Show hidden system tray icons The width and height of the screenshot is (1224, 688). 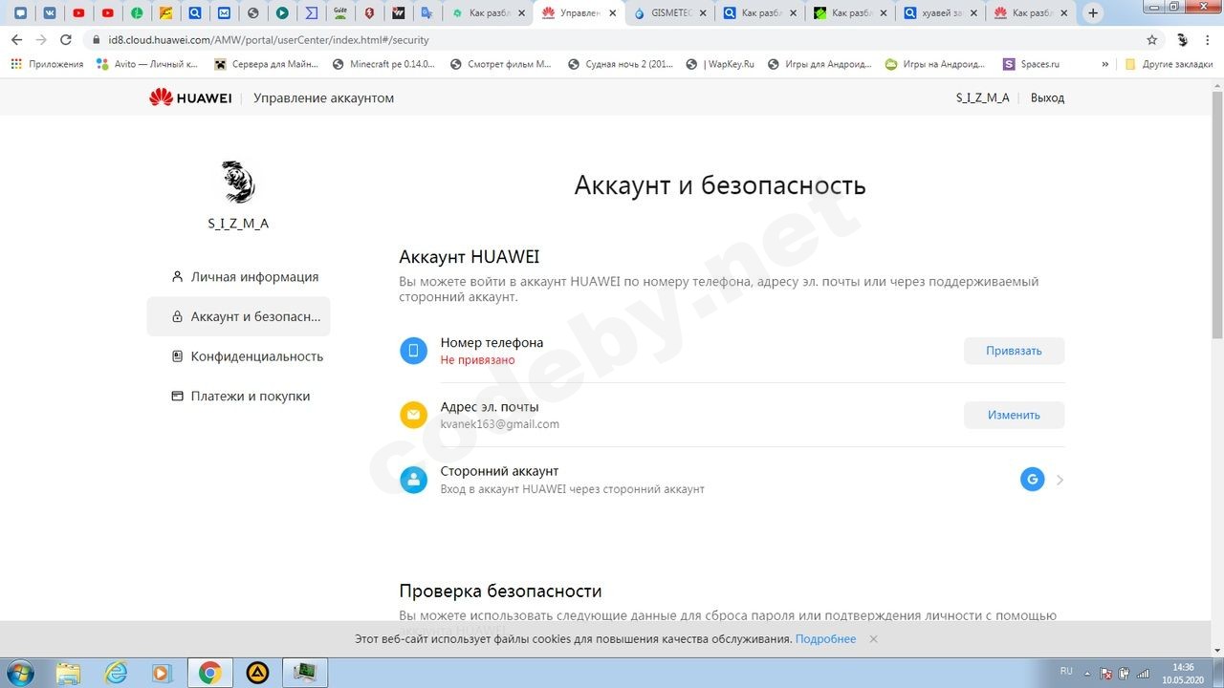click(1088, 672)
